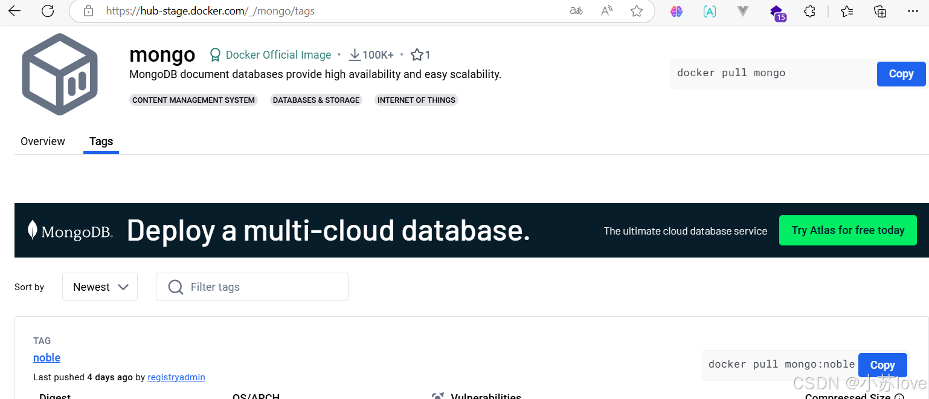This screenshot has width=929, height=399.
Task: Open the noble tag link
Action: pos(47,358)
